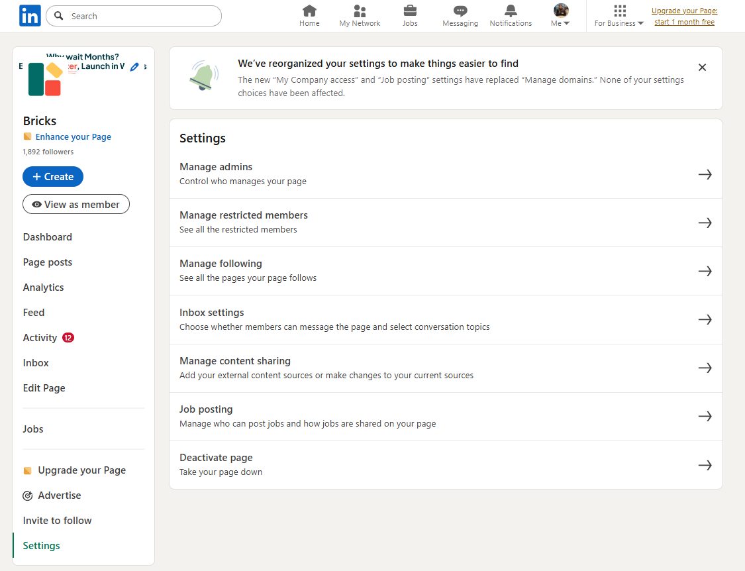Dismiss the reorganized settings banner
This screenshot has width=745, height=571.
(702, 68)
